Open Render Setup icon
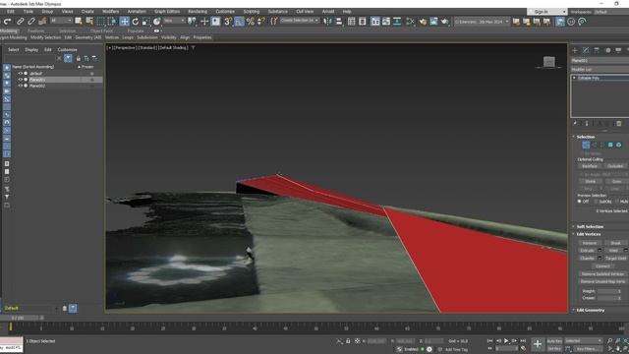This screenshot has width=629, height=354. (x=423, y=22)
